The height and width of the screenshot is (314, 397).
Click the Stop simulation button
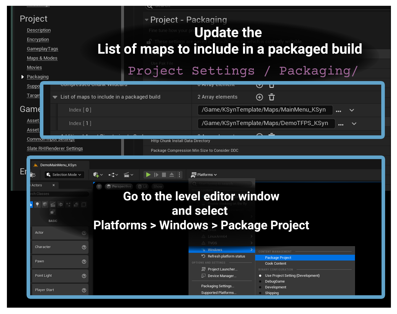click(x=164, y=175)
